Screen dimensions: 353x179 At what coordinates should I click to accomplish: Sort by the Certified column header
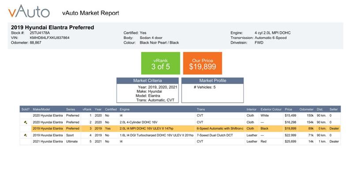(111, 109)
